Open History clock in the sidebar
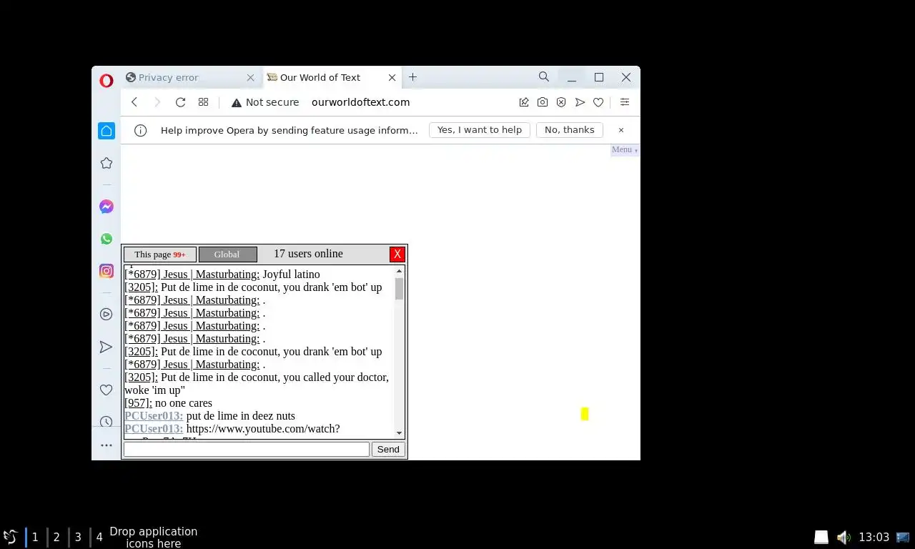 click(107, 422)
